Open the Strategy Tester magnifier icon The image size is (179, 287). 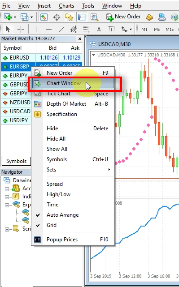(x=95, y=17)
